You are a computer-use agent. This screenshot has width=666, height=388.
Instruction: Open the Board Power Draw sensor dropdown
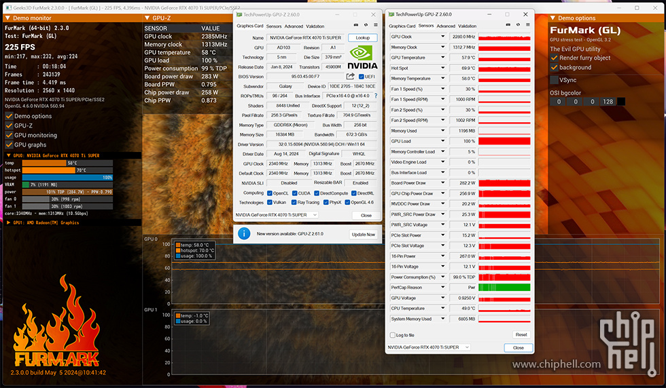coord(442,182)
